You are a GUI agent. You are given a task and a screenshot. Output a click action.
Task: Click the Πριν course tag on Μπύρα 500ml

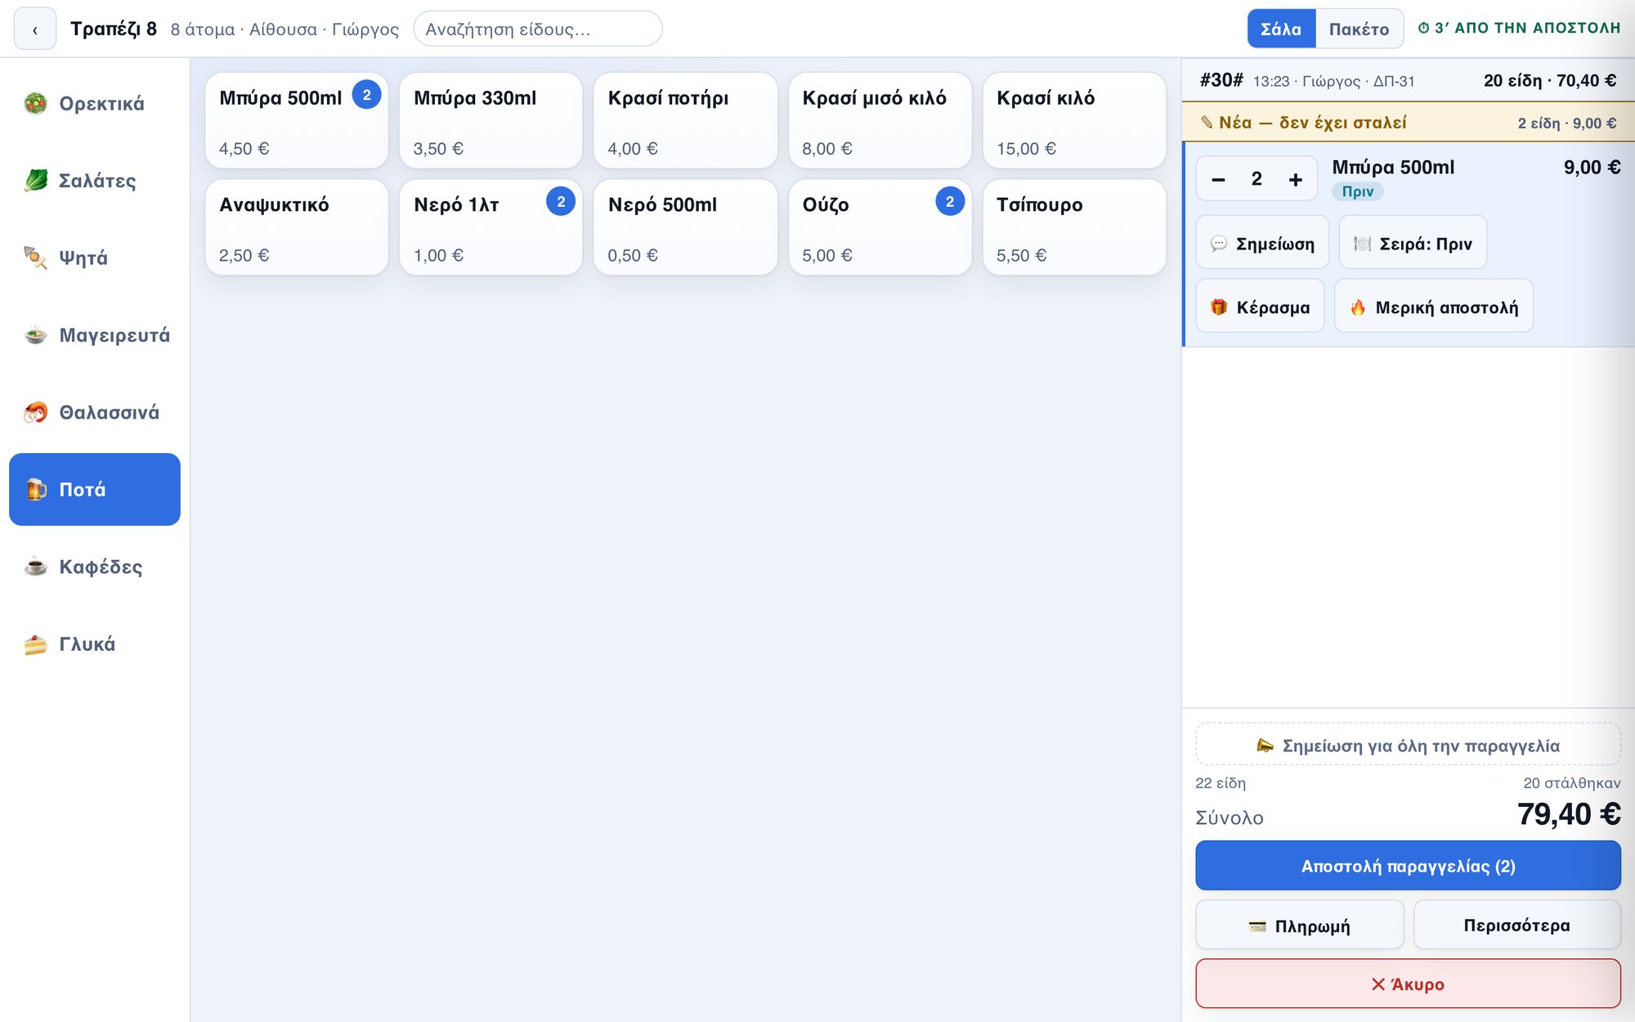1357,191
